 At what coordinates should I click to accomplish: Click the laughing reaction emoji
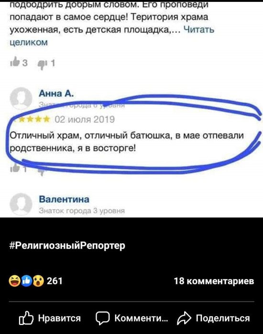(x=15, y=281)
